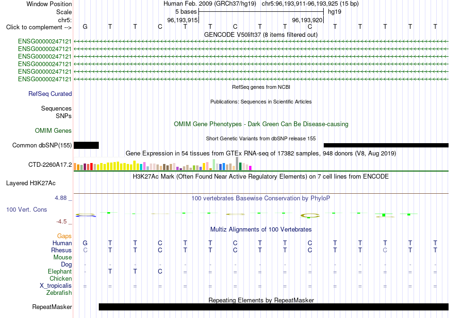
Task: Click the 'Rhesus' alignment row label
Action: pos(61,250)
